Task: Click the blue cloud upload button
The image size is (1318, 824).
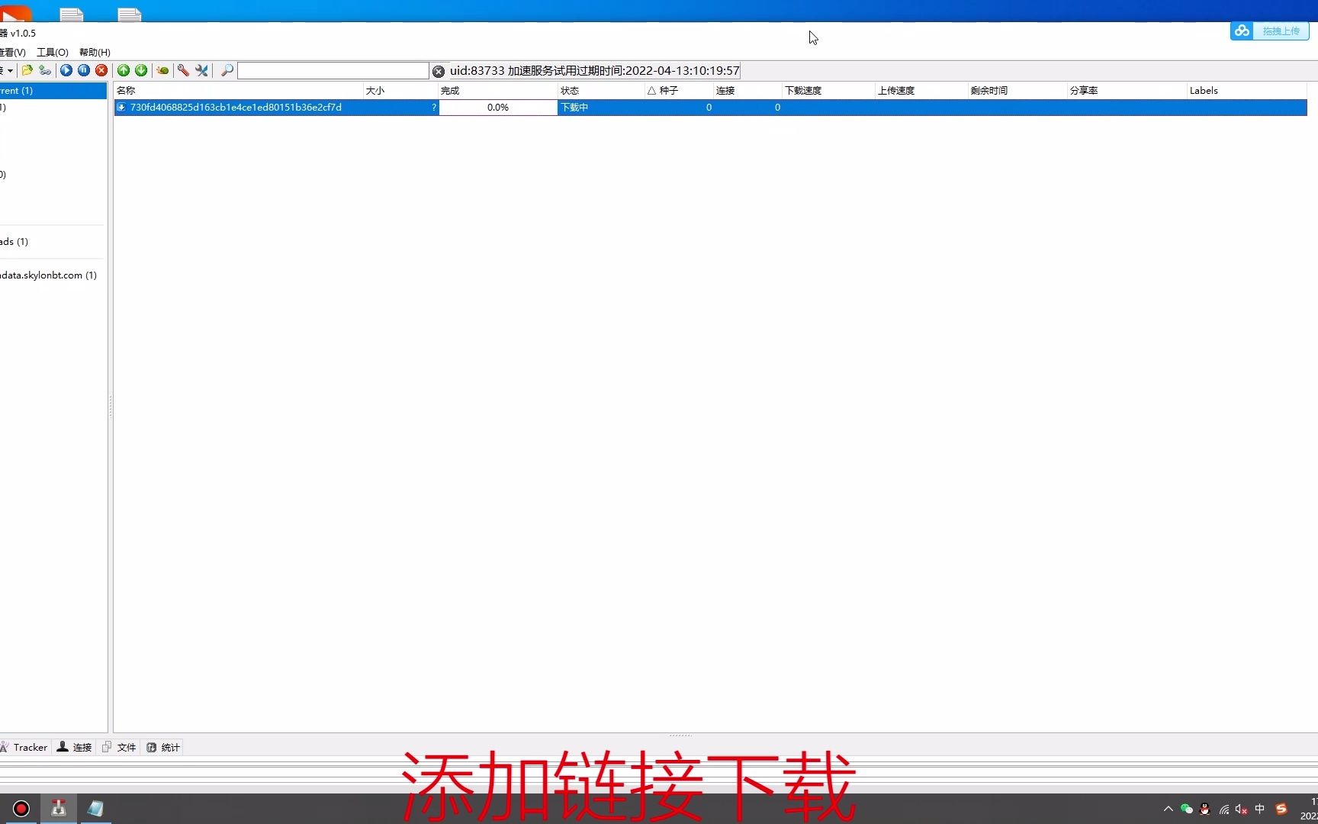Action: click(x=1270, y=31)
